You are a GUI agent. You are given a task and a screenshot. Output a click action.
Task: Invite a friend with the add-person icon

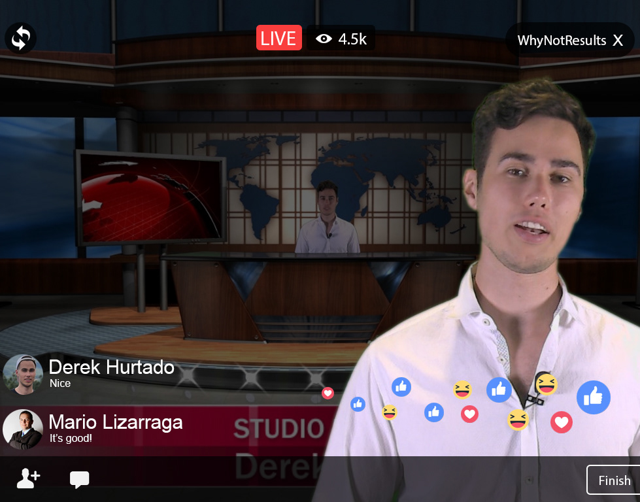point(28,478)
